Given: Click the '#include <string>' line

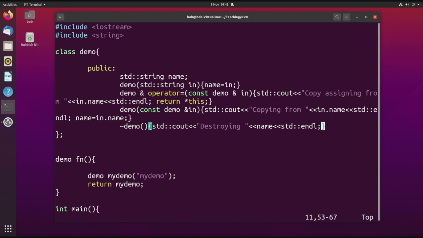Looking at the screenshot, I should click(x=90, y=35).
